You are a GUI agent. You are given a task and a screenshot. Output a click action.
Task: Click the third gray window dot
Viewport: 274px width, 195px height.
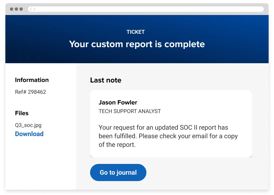click(x=21, y=9)
